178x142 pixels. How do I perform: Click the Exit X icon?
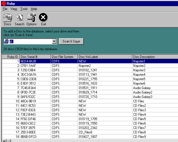coord(43,19)
